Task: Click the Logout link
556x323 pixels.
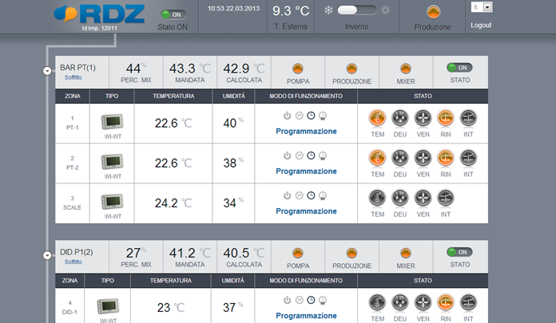Action: tap(482, 26)
